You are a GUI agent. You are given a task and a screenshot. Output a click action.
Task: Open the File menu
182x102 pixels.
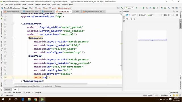2,5
